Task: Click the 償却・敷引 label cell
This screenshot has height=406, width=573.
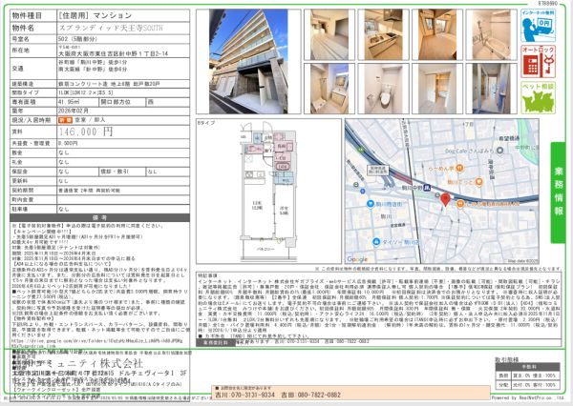Action: coord(115,172)
